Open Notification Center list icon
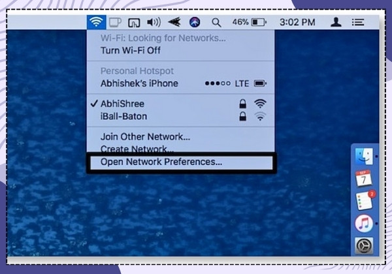Viewport: 392px width, 274px height. click(x=358, y=22)
